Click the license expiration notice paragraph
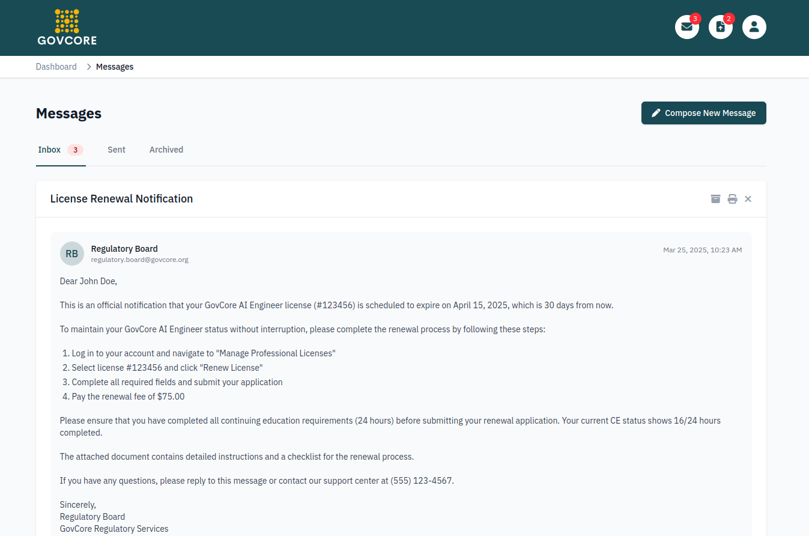 [x=337, y=305]
